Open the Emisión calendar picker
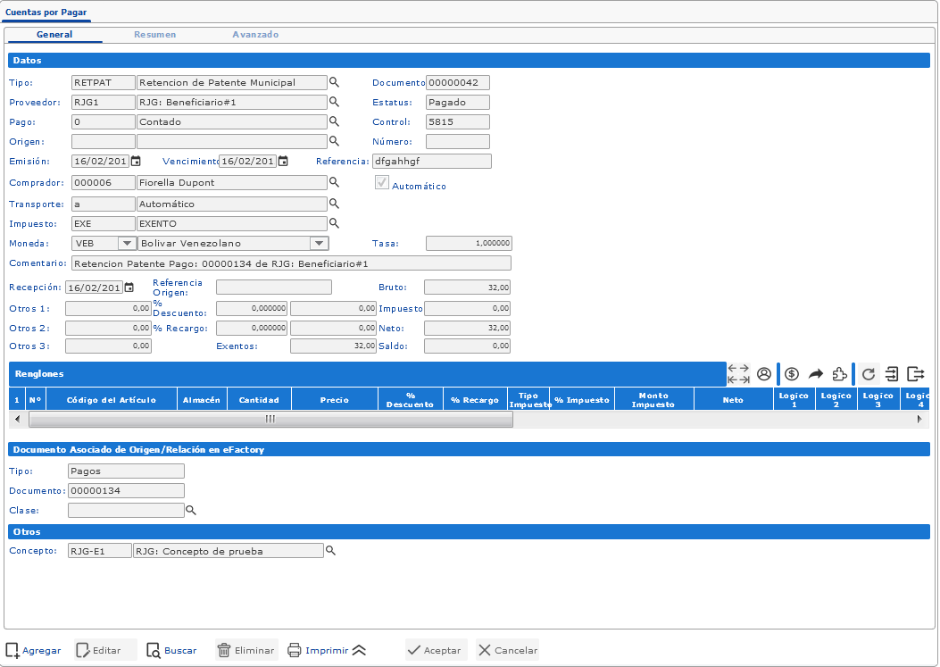Image resolution: width=940 pixels, height=667 pixels. click(136, 162)
